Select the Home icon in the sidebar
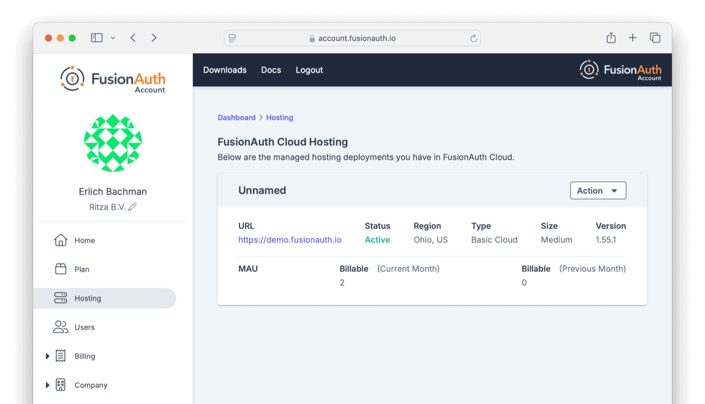 point(60,240)
